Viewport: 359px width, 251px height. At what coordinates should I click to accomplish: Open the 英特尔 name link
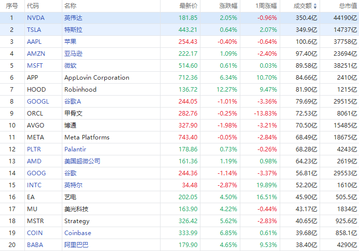tap(73, 185)
